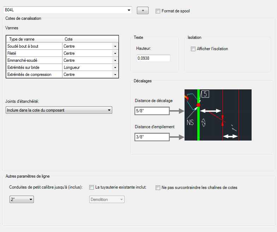Open the 2" small bore size dropdown

point(31,200)
